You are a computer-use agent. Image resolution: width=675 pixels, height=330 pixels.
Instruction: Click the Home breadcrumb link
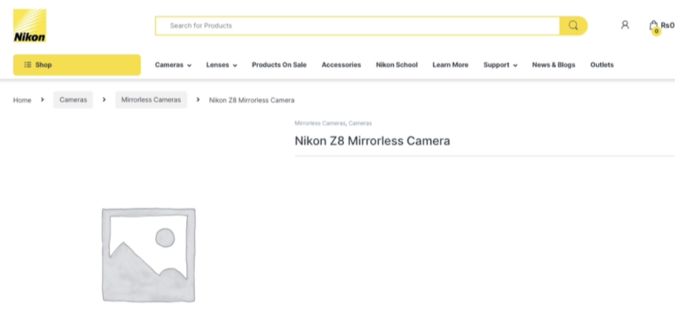click(22, 100)
